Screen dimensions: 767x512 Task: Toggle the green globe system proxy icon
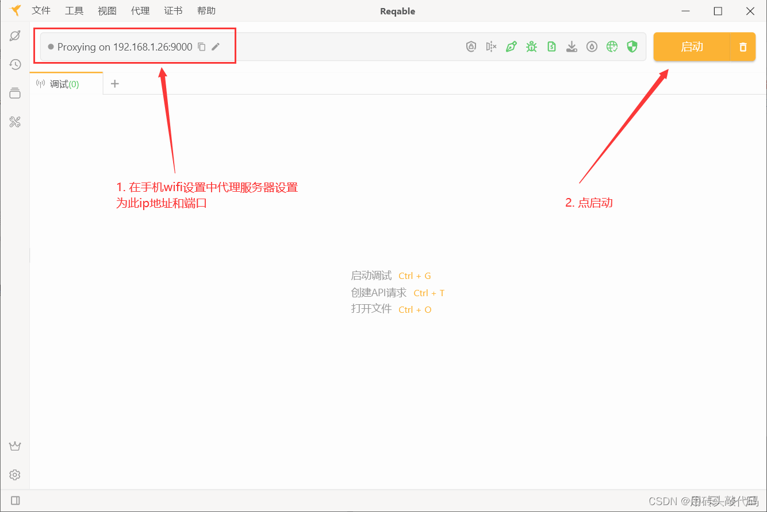[612, 46]
